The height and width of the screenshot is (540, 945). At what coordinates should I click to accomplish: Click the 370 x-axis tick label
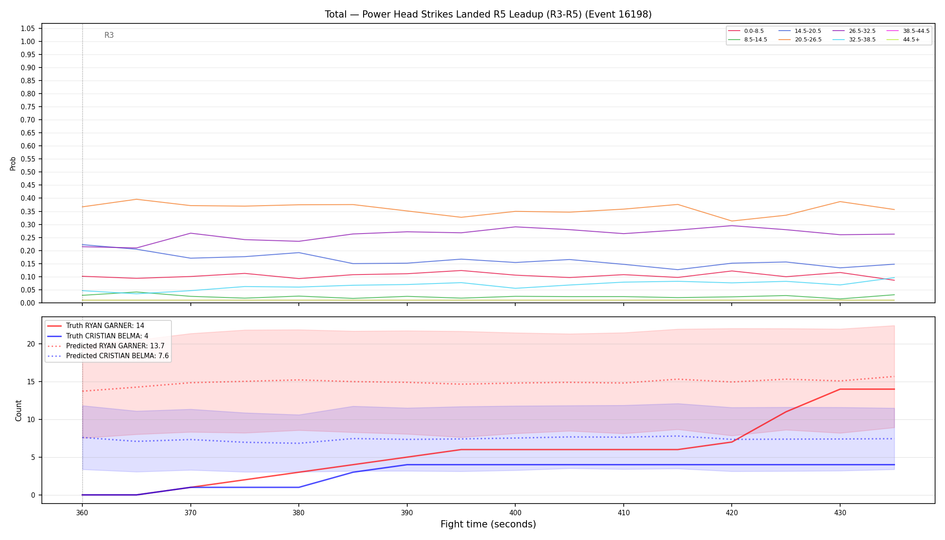[x=190, y=512]
